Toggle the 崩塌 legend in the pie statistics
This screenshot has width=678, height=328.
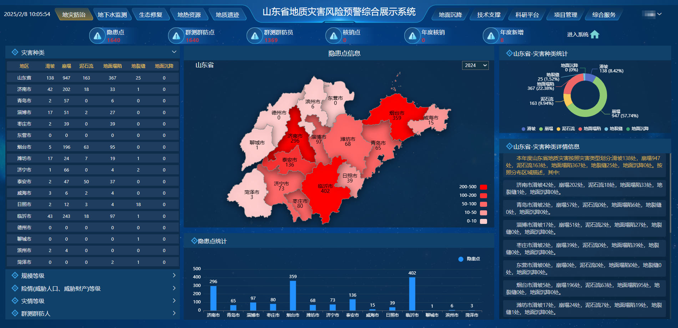point(547,128)
